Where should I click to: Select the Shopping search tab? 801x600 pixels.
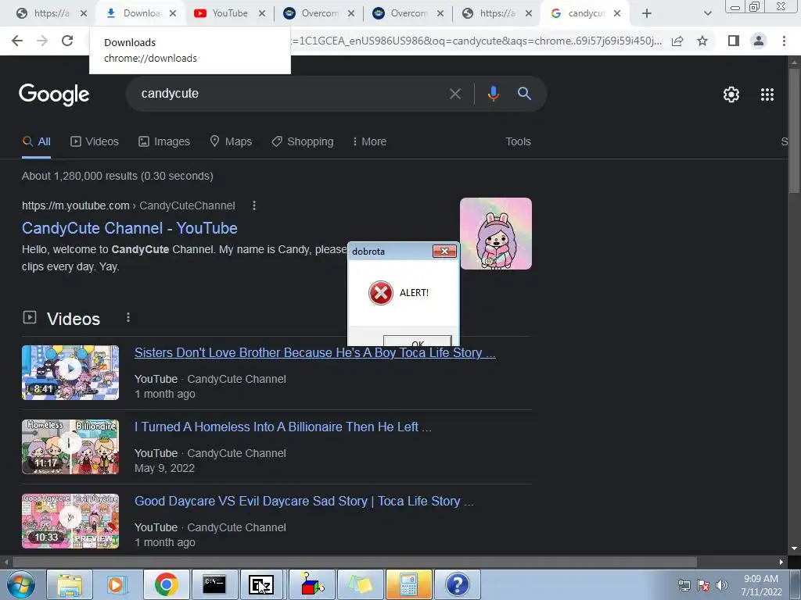click(303, 142)
